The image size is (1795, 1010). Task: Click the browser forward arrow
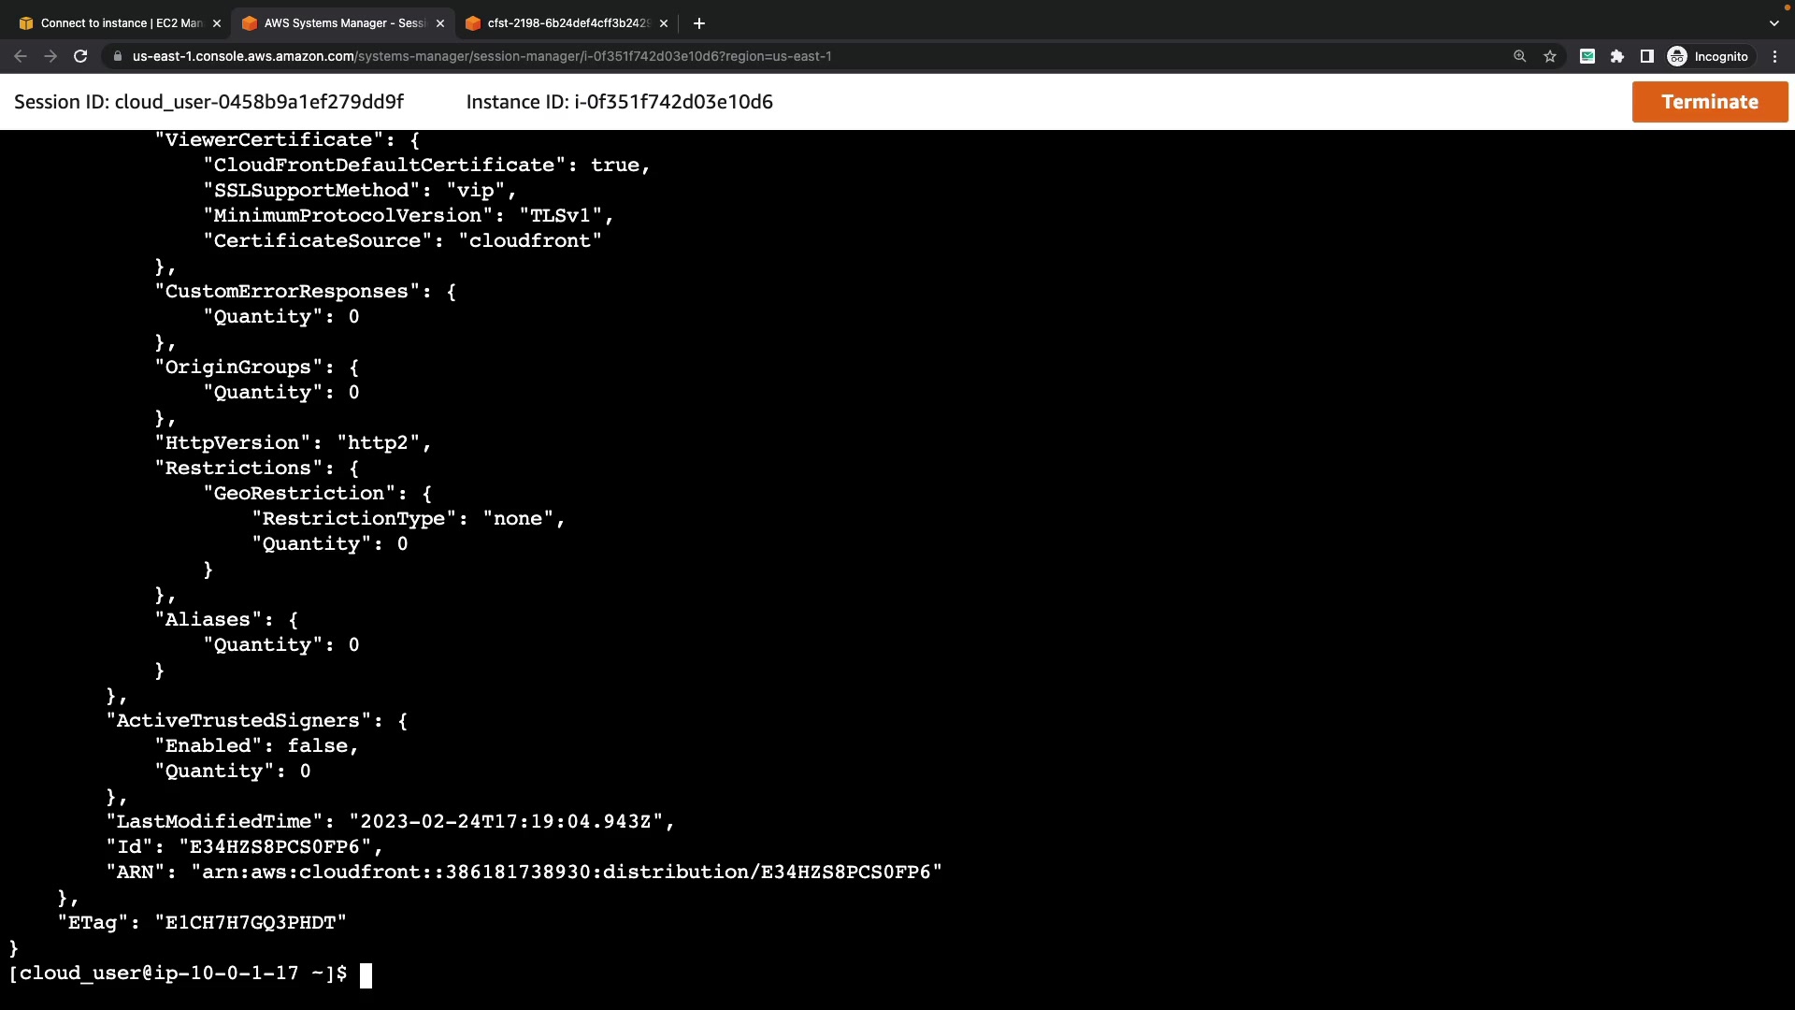point(50,56)
